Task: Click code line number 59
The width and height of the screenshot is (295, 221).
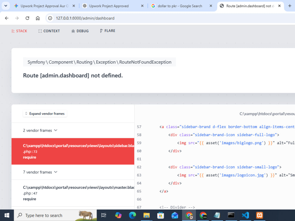Action: tap(139, 143)
